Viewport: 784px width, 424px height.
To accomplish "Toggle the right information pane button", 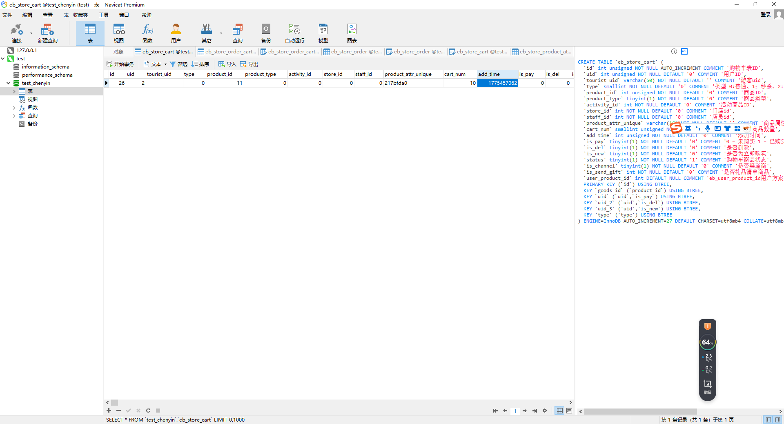I will [x=778, y=420].
